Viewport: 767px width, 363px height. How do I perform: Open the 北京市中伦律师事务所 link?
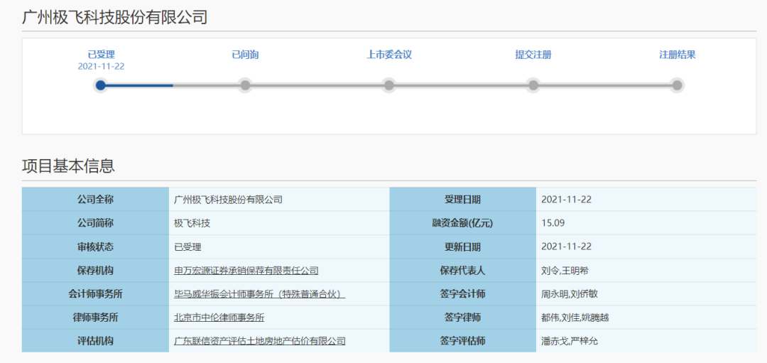pos(219,318)
